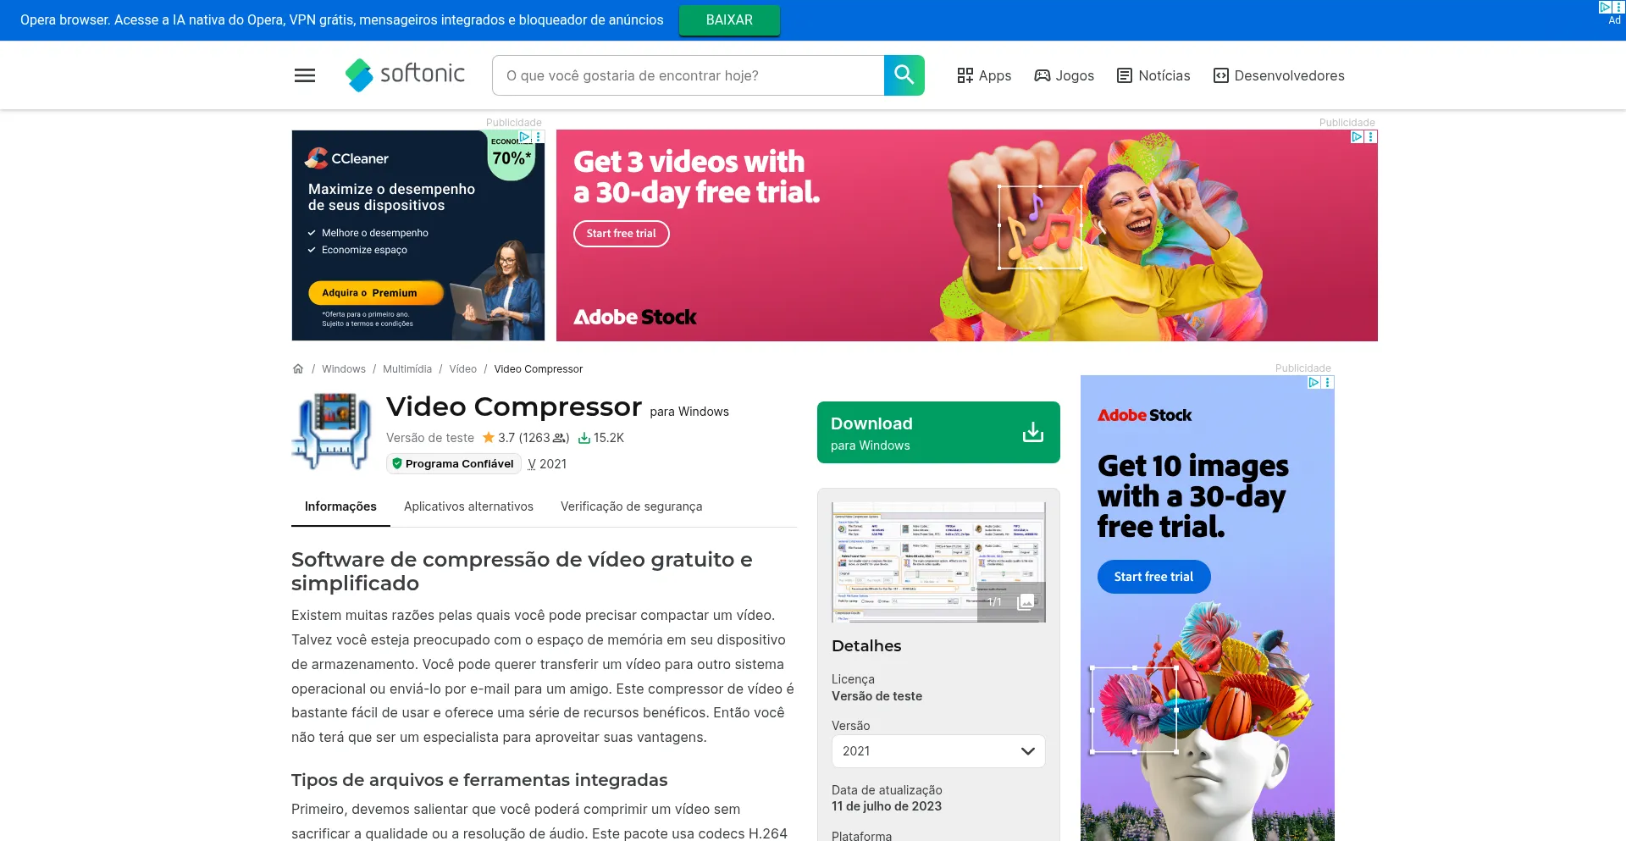The image size is (1626, 841).
Task: Open the hamburger menu icon
Action: 304,75
